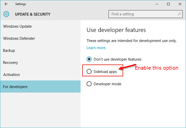Minimize the Settings window

[157, 4]
